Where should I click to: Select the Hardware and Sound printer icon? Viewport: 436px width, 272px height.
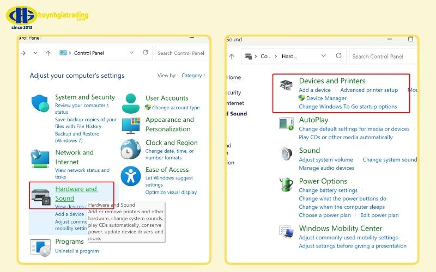[41, 197]
